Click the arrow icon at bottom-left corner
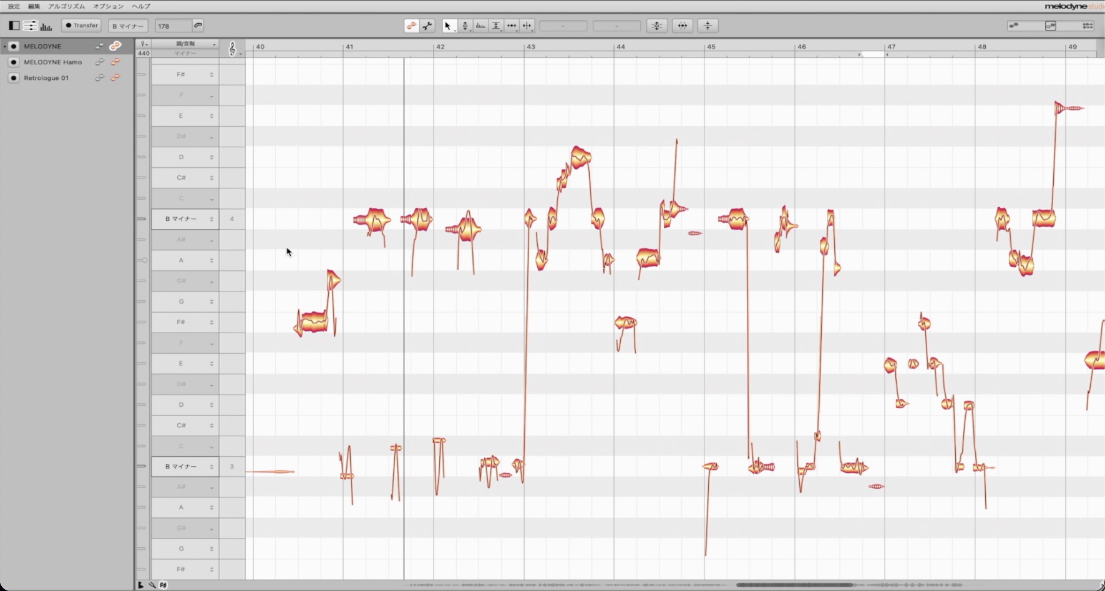Image resolution: width=1105 pixels, height=591 pixels. pos(141,585)
